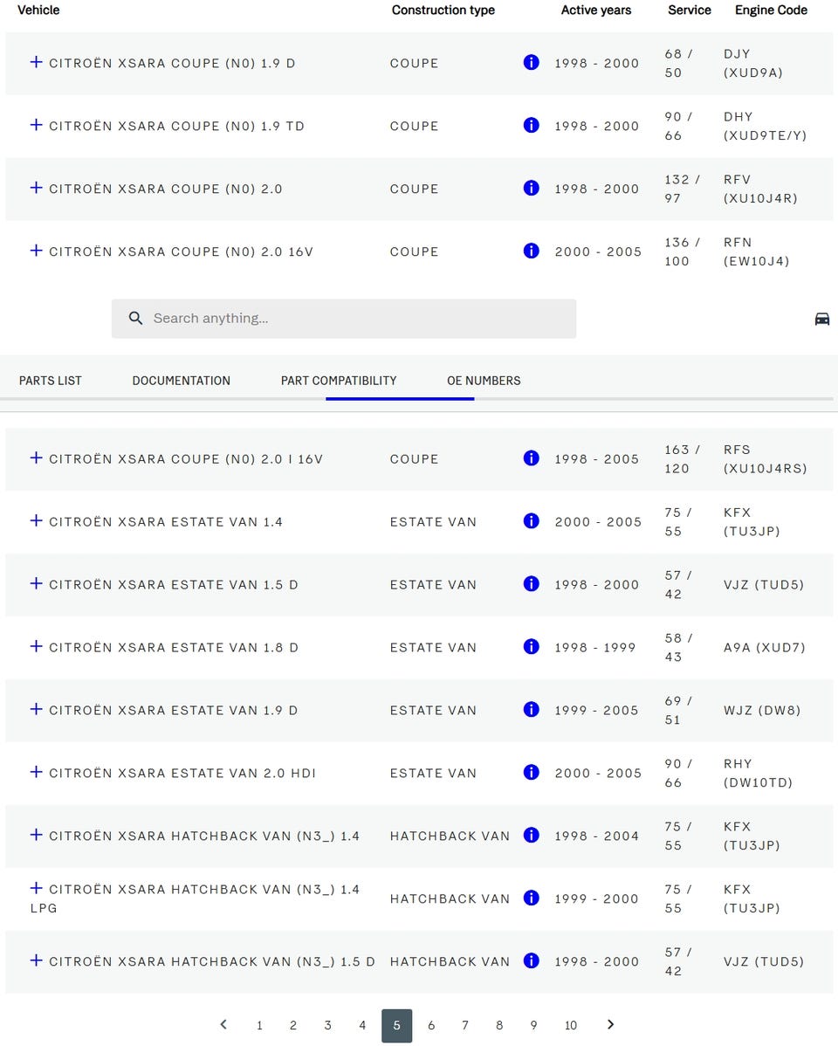Open info for Xsara Estate Van 1.5 D

[x=531, y=583]
